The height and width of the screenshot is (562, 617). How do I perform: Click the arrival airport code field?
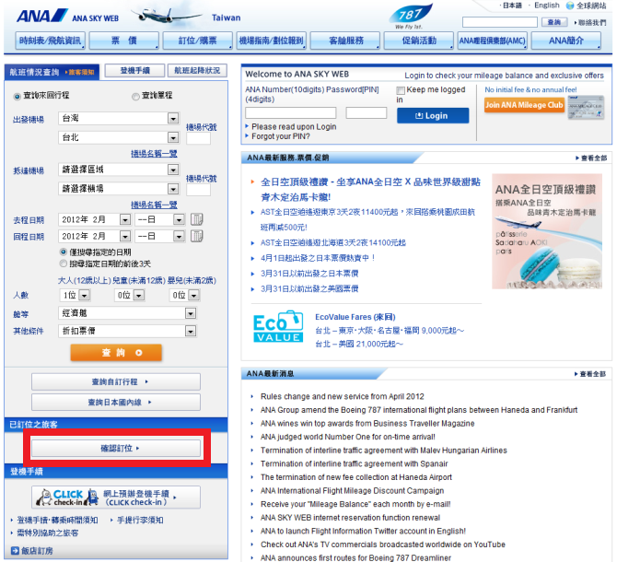click(x=198, y=190)
